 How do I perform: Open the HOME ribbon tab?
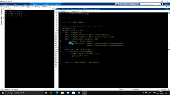[x=5, y=4]
